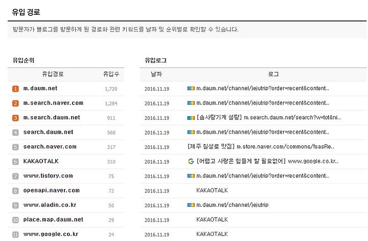Click Daum icon in seventh log row

(191, 176)
